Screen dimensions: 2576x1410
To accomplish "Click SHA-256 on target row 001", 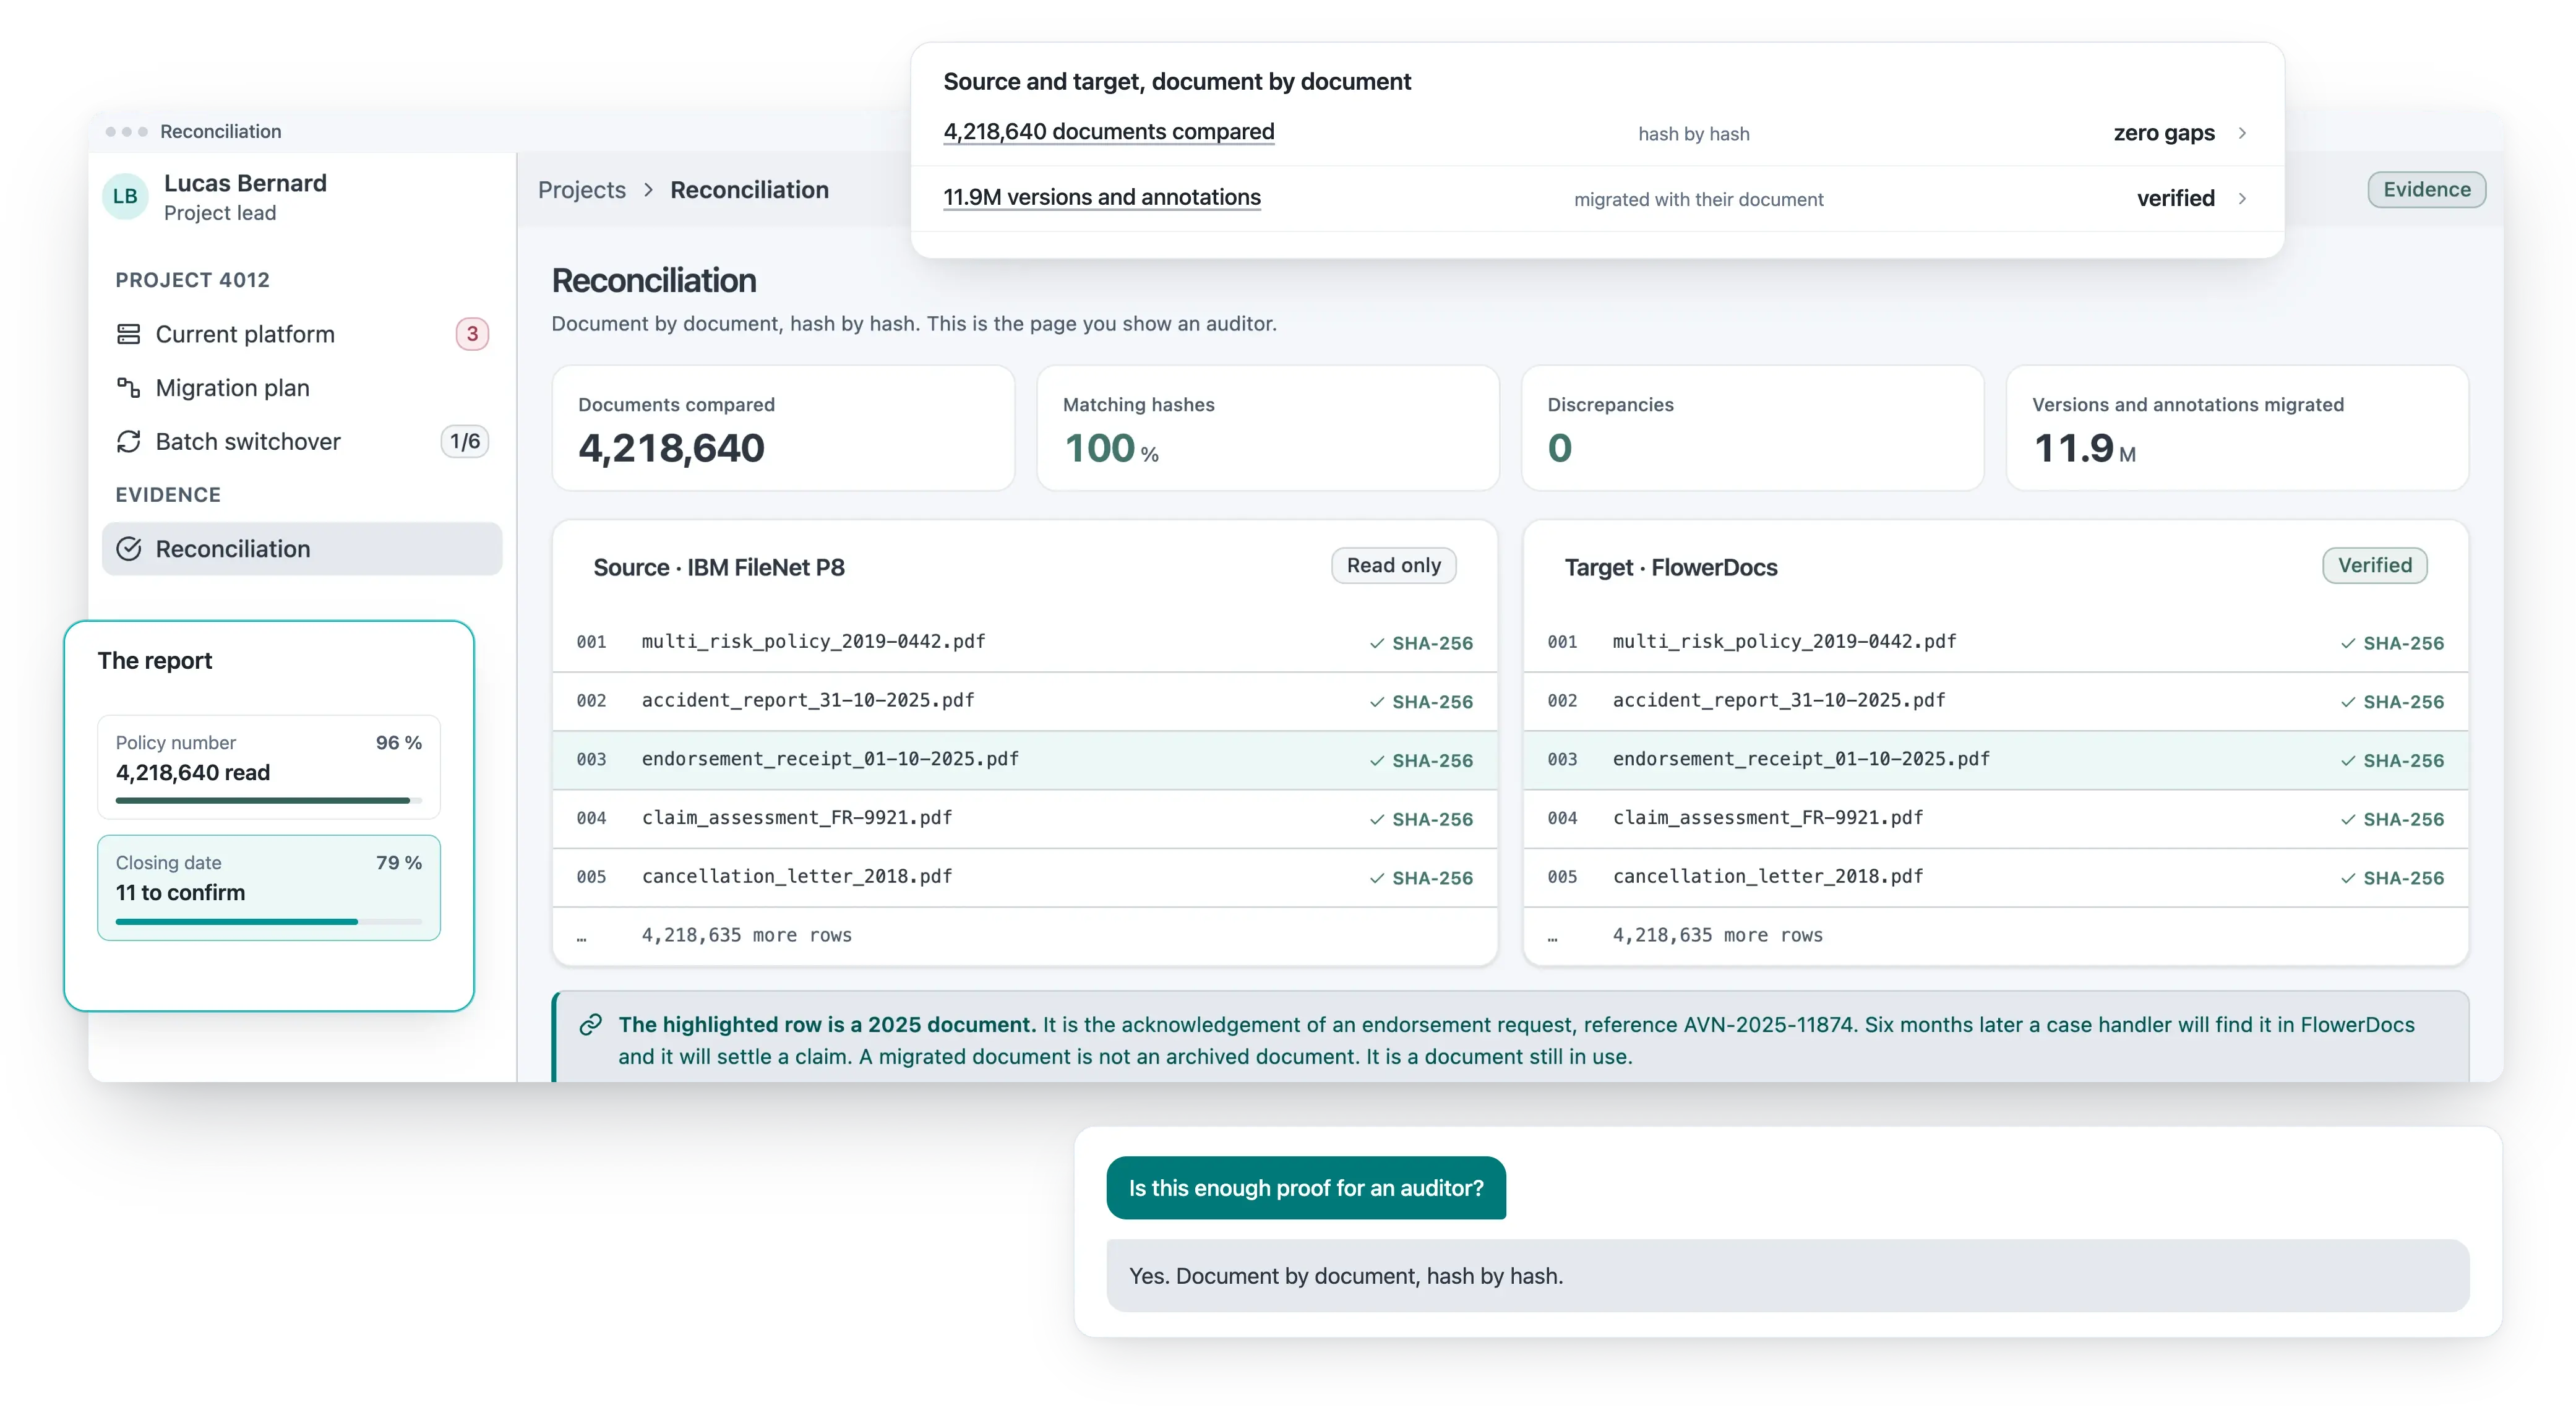I will (2403, 644).
